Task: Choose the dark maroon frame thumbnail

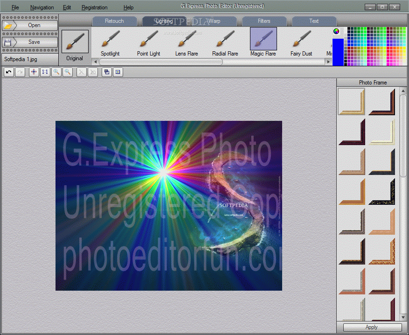Action: pos(352,132)
